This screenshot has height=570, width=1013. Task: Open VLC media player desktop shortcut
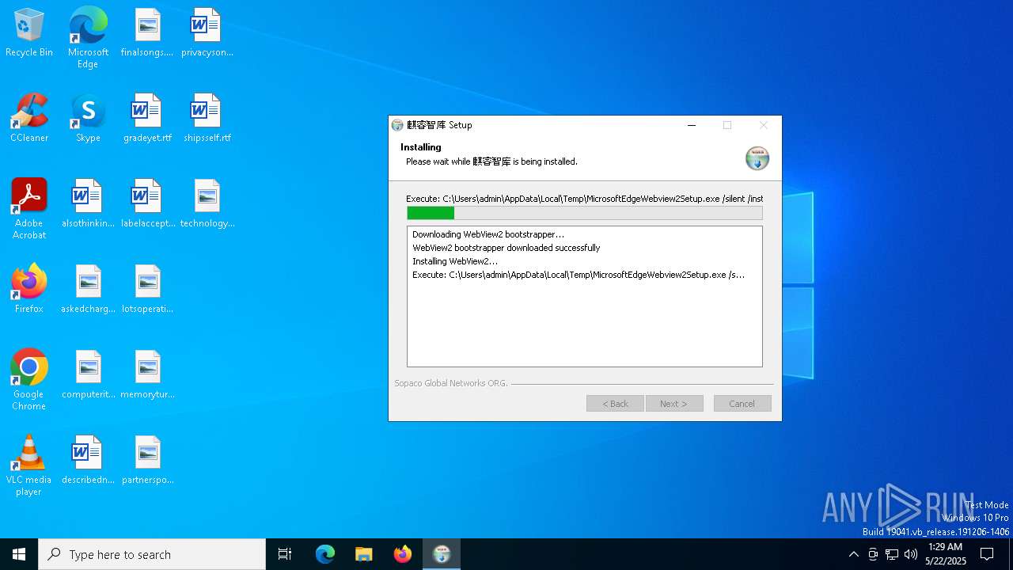[29, 465]
